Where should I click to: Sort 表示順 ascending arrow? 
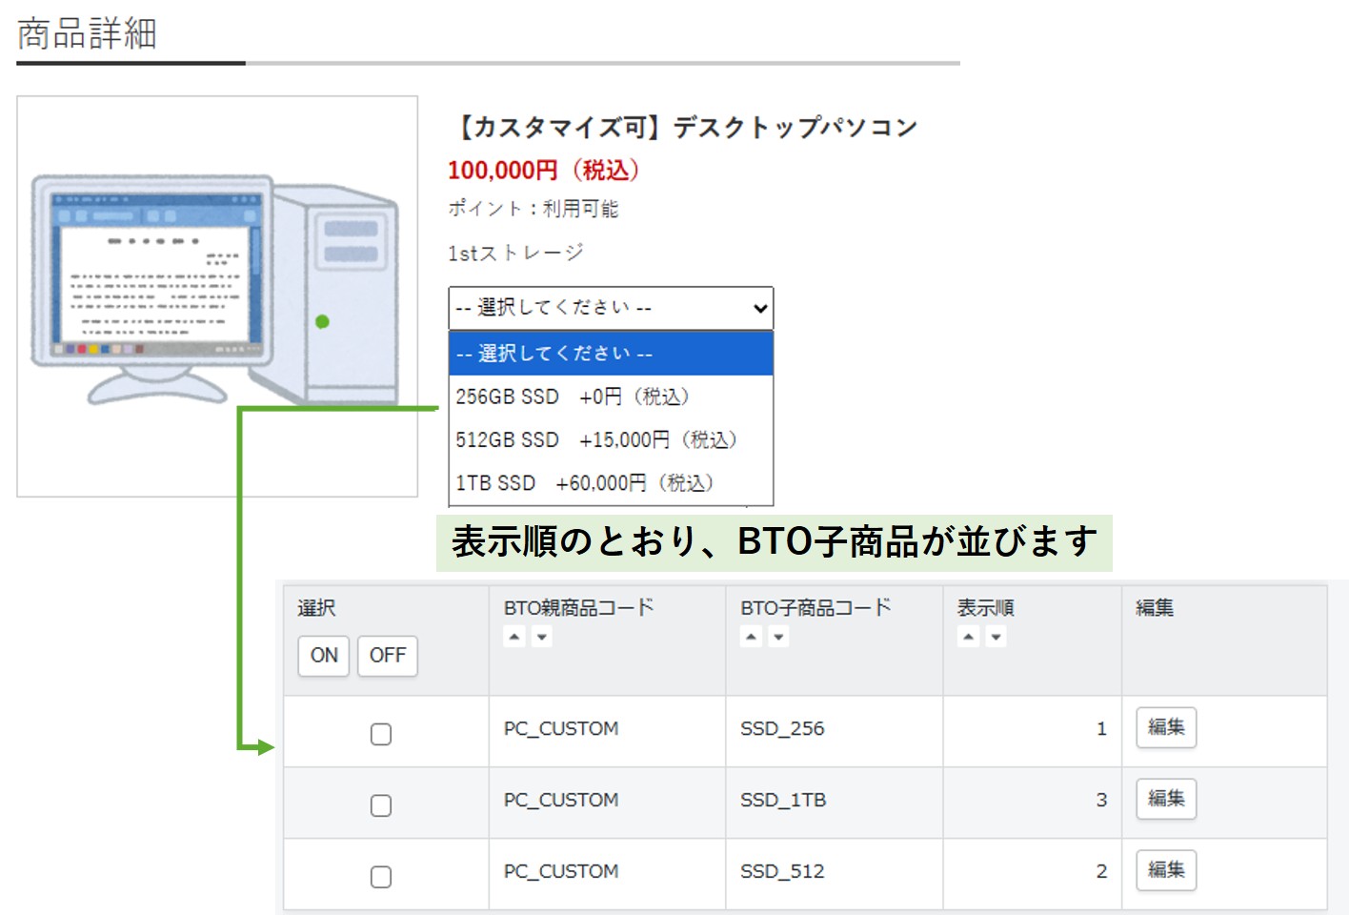[x=969, y=637]
